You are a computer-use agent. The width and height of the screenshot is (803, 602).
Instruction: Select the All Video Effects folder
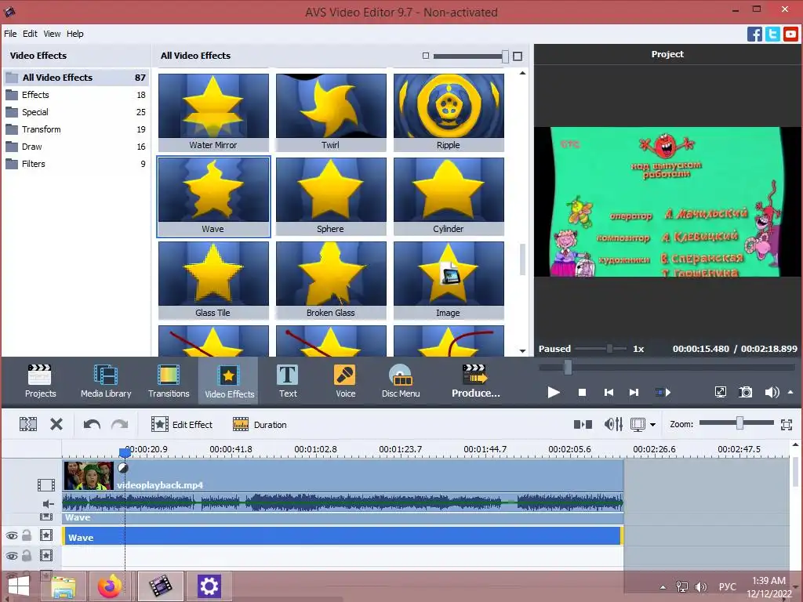76,78
